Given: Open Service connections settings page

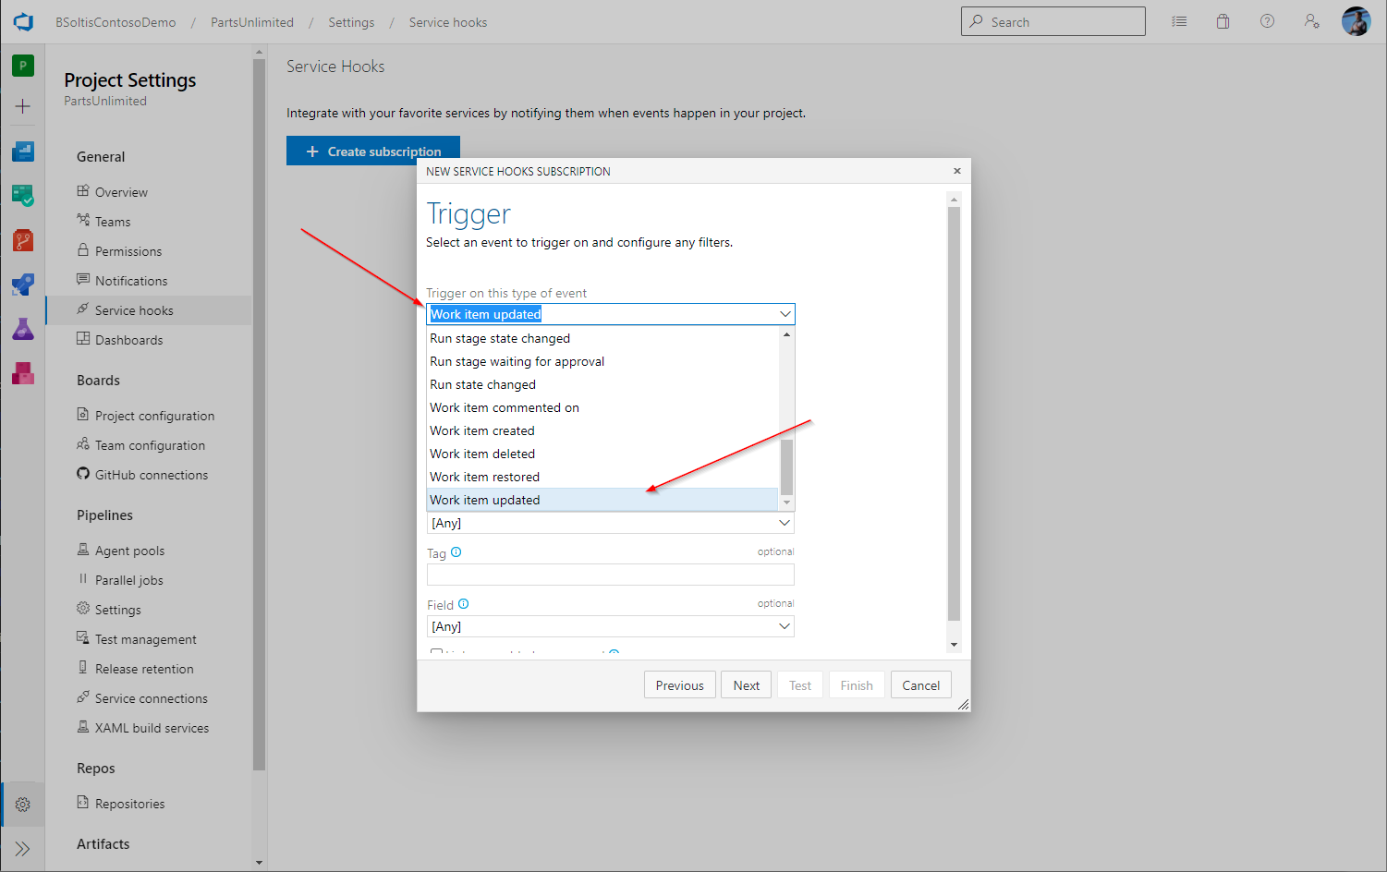Looking at the screenshot, I should (151, 698).
